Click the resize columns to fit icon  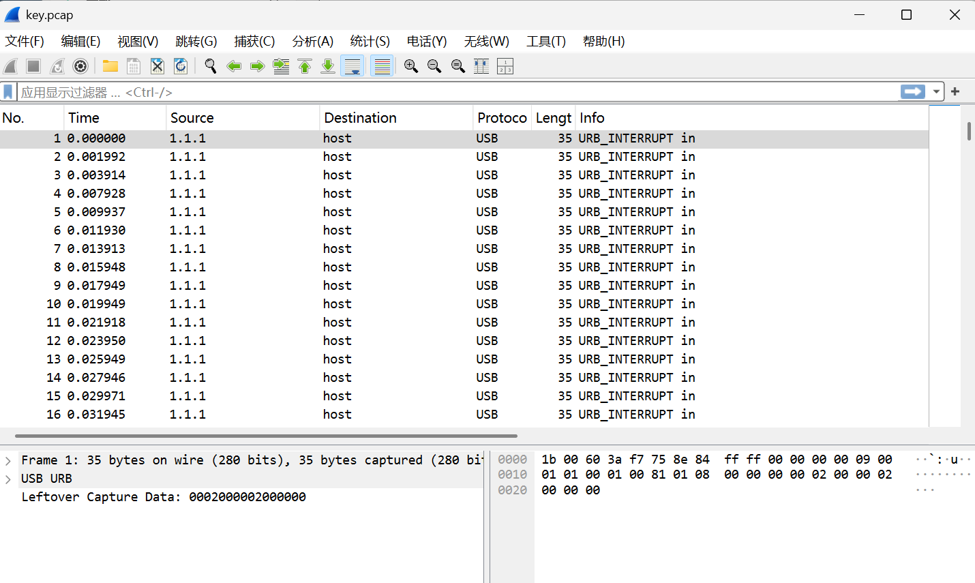coord(481,66)
